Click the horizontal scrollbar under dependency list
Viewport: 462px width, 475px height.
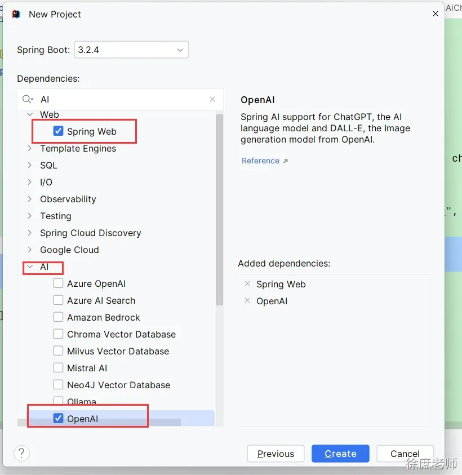click(99, 422)
